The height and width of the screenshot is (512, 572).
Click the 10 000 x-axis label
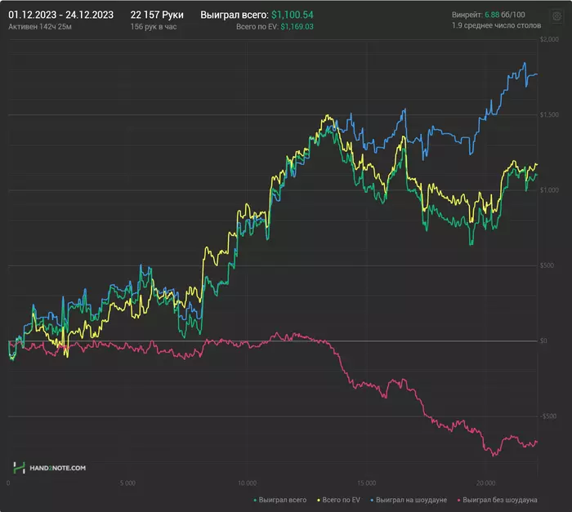247,483
